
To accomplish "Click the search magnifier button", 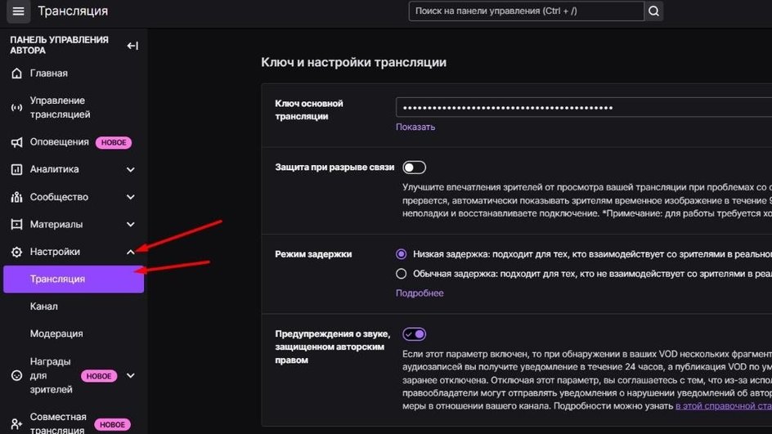I will 653,11.
